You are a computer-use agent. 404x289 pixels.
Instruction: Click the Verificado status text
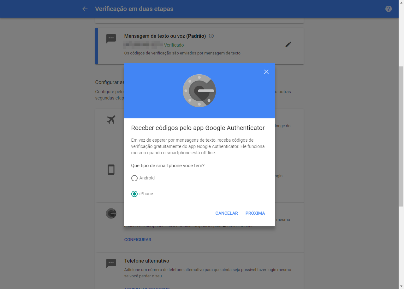click(174, 45)
